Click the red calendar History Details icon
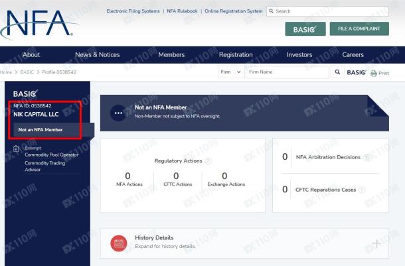The image size is (405, 266). point(119,243)
